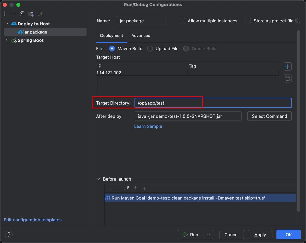The height and width of the screenshot is (243, 306).
Task: Enable Allow multiple instances checkbox
Action: (182, 21)
